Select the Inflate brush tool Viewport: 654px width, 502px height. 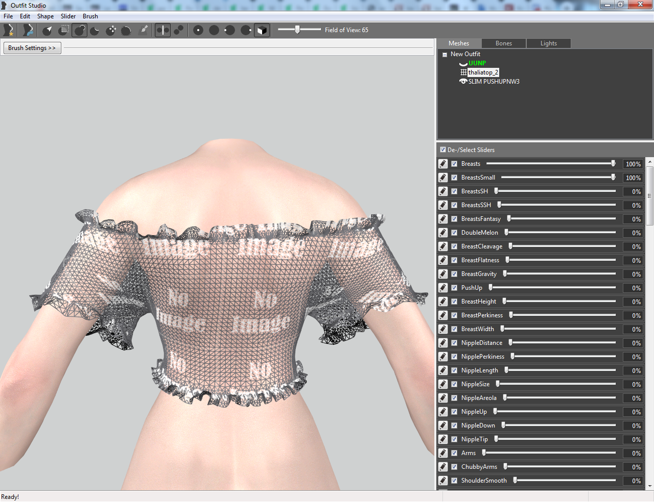pyautogui.click(x=80, y=30)
